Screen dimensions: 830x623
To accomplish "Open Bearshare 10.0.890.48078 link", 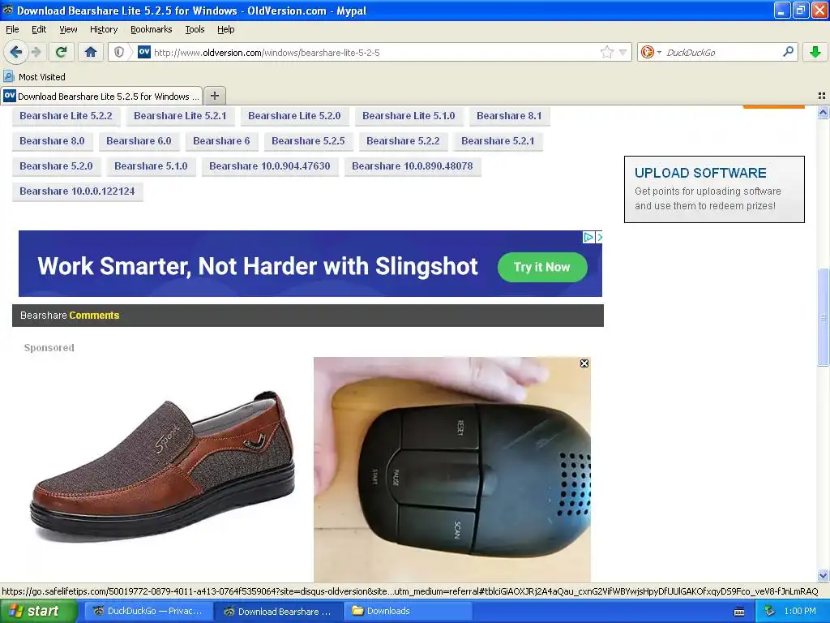I will tap(413, 166).
